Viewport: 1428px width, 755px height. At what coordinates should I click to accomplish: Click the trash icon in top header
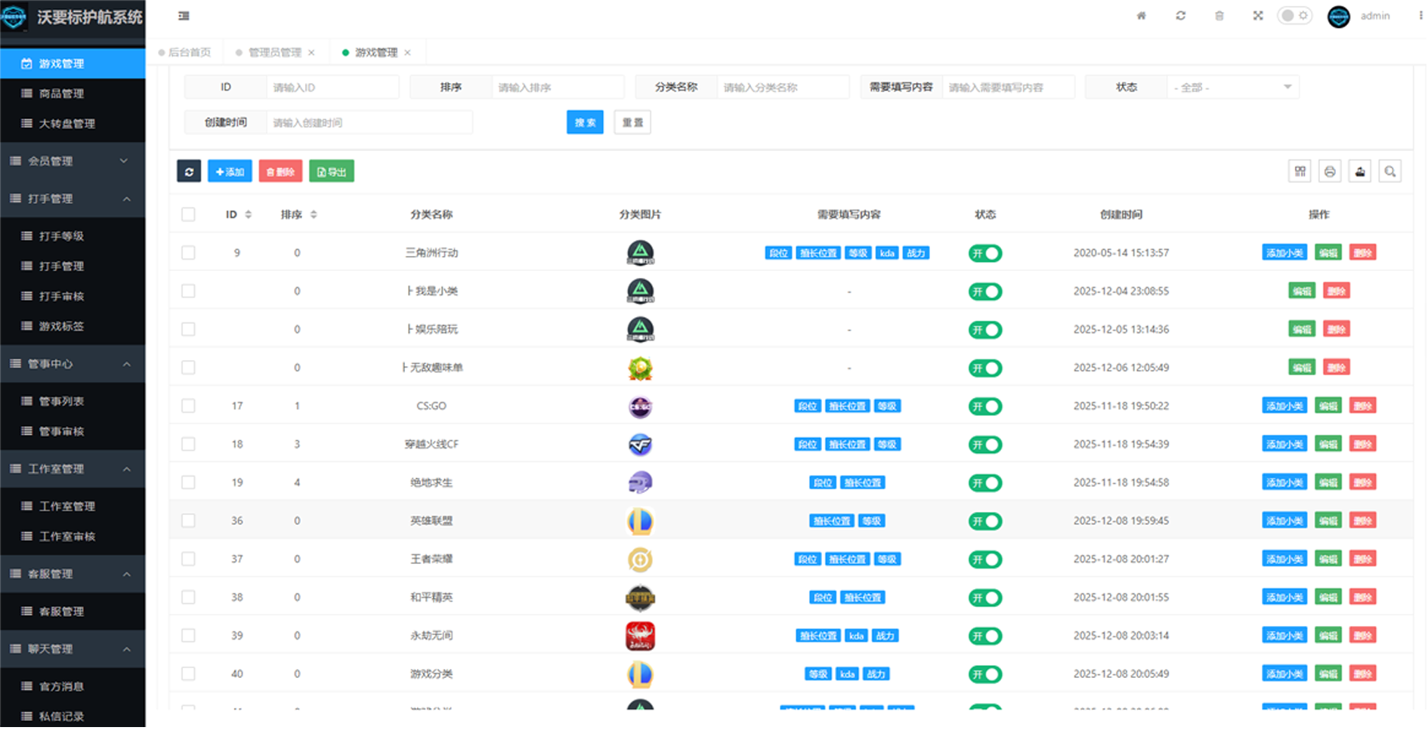[x=1219, y=16]
